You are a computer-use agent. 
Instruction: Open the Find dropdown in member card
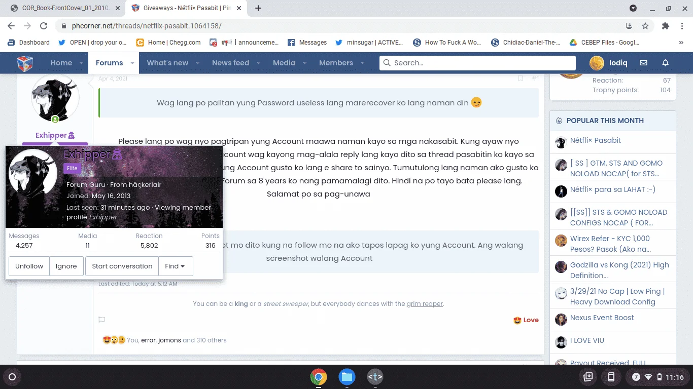click(x=176, y=266)
